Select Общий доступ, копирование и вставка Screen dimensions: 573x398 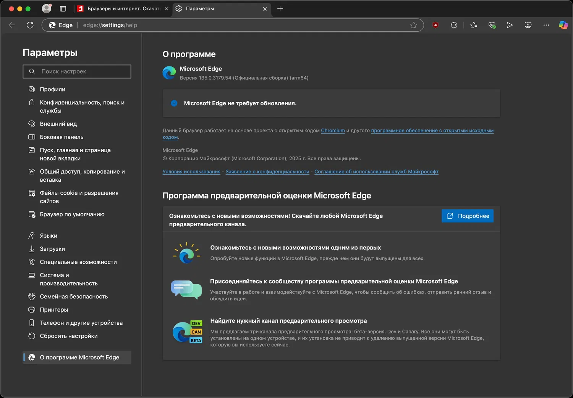tap(77, 176)
